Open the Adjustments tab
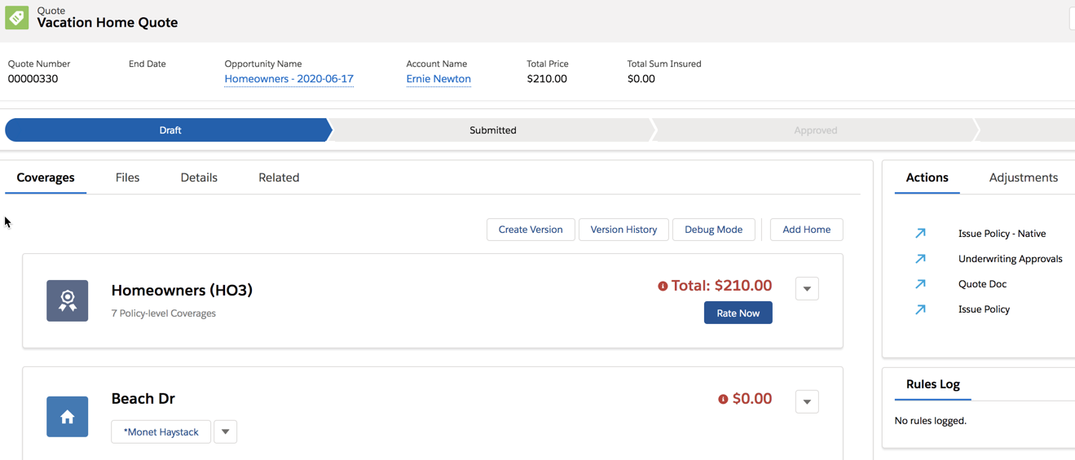 point(1024,177)
